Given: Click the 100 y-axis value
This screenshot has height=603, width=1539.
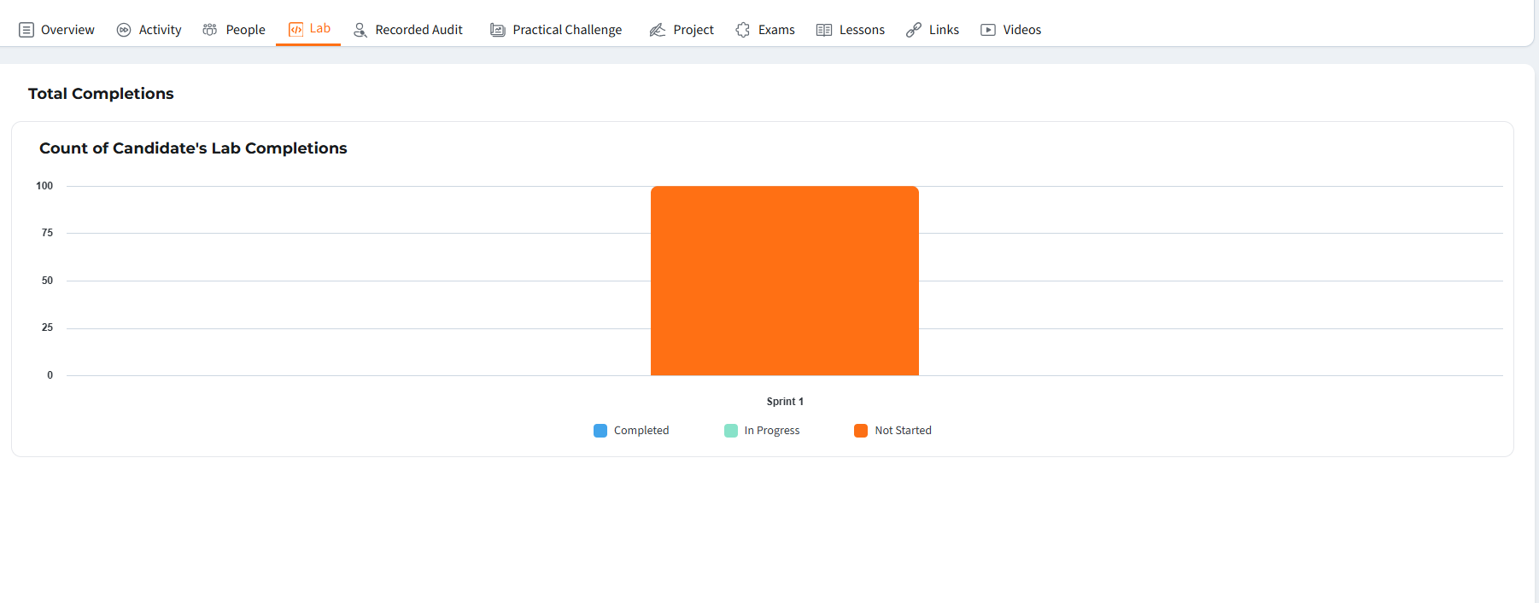Looking at the screenshot, I should [x=44, y=186].
